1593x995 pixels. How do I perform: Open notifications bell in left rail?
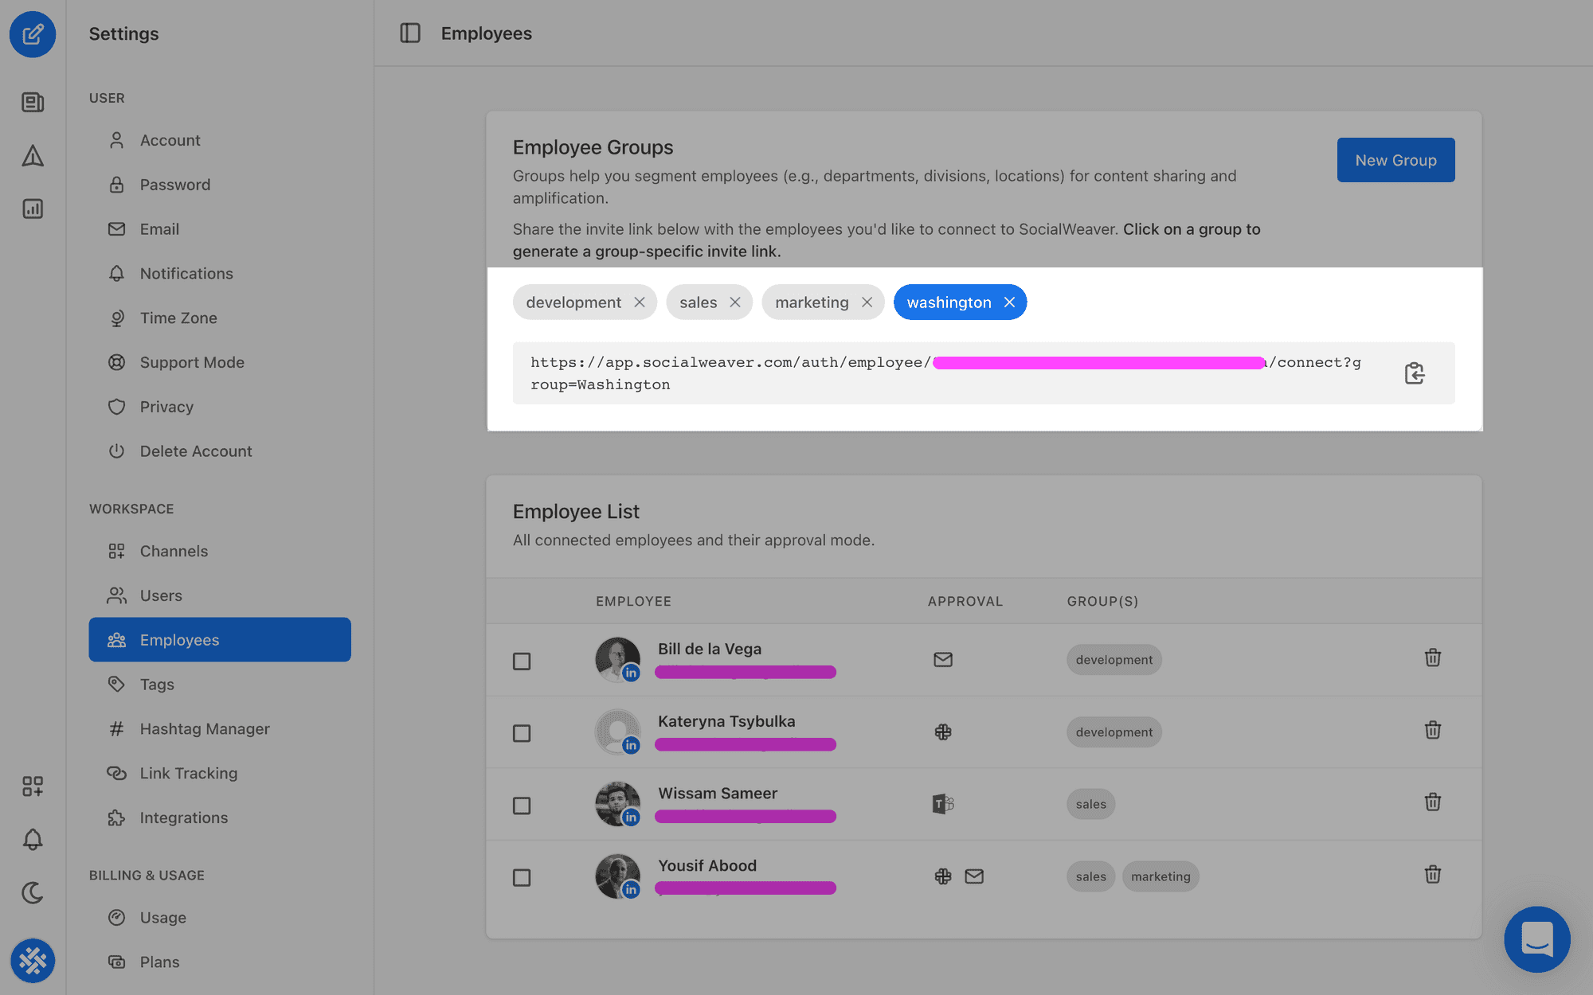click(33, 839)
